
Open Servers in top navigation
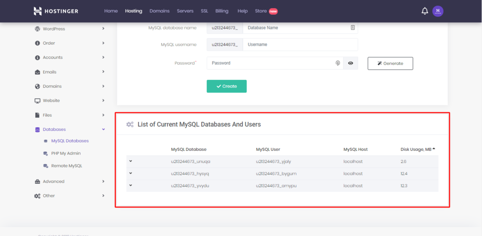(x=185, y=11)
